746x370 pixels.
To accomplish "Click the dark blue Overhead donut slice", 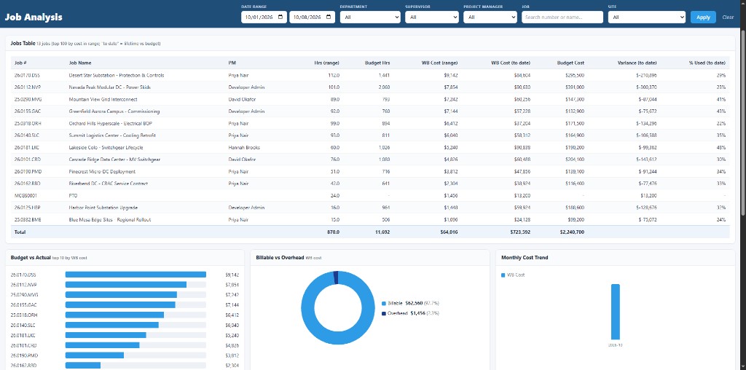I will coord(336,277).
